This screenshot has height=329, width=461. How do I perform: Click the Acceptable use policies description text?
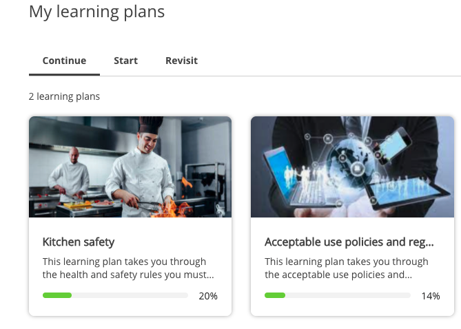(x=347, y=268)
